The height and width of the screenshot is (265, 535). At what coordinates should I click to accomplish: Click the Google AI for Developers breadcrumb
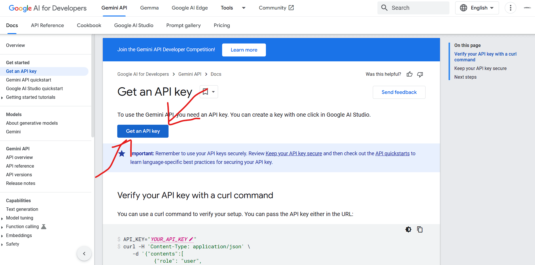pos(143,74)
